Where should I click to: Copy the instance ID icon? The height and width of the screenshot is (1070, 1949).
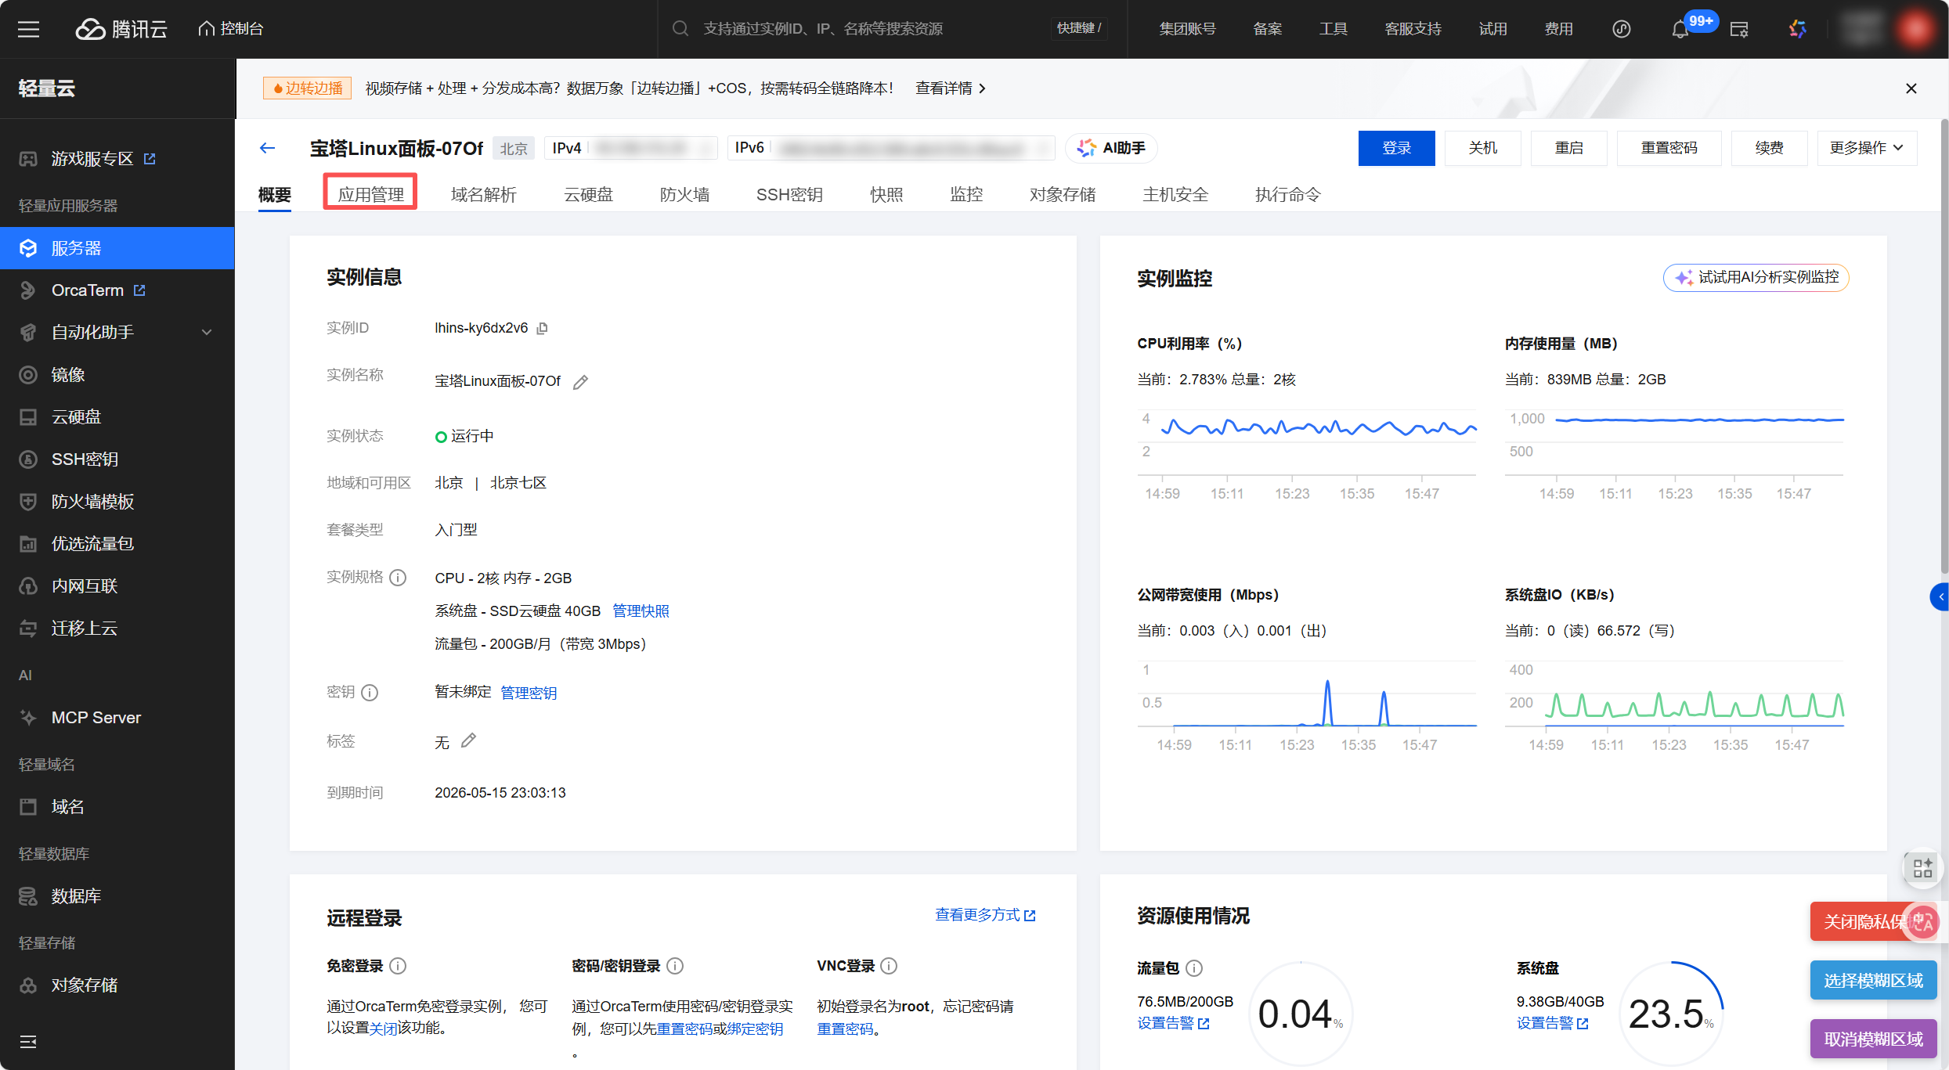coord(542,328)
